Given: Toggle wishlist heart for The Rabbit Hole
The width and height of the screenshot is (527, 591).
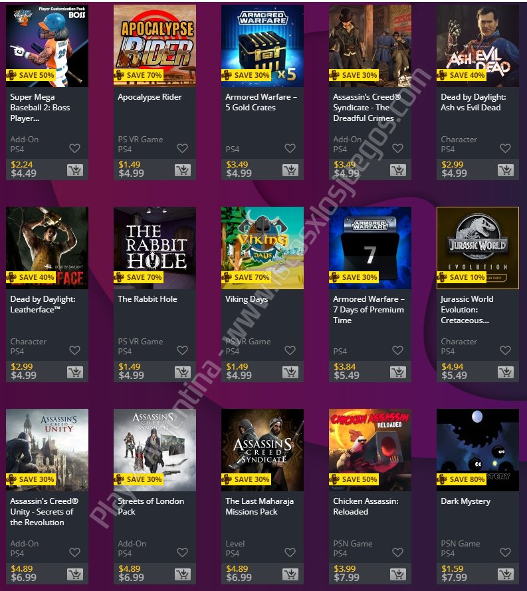Looking at the screenshot, I should pyautogui.click(x=182, y=350).
